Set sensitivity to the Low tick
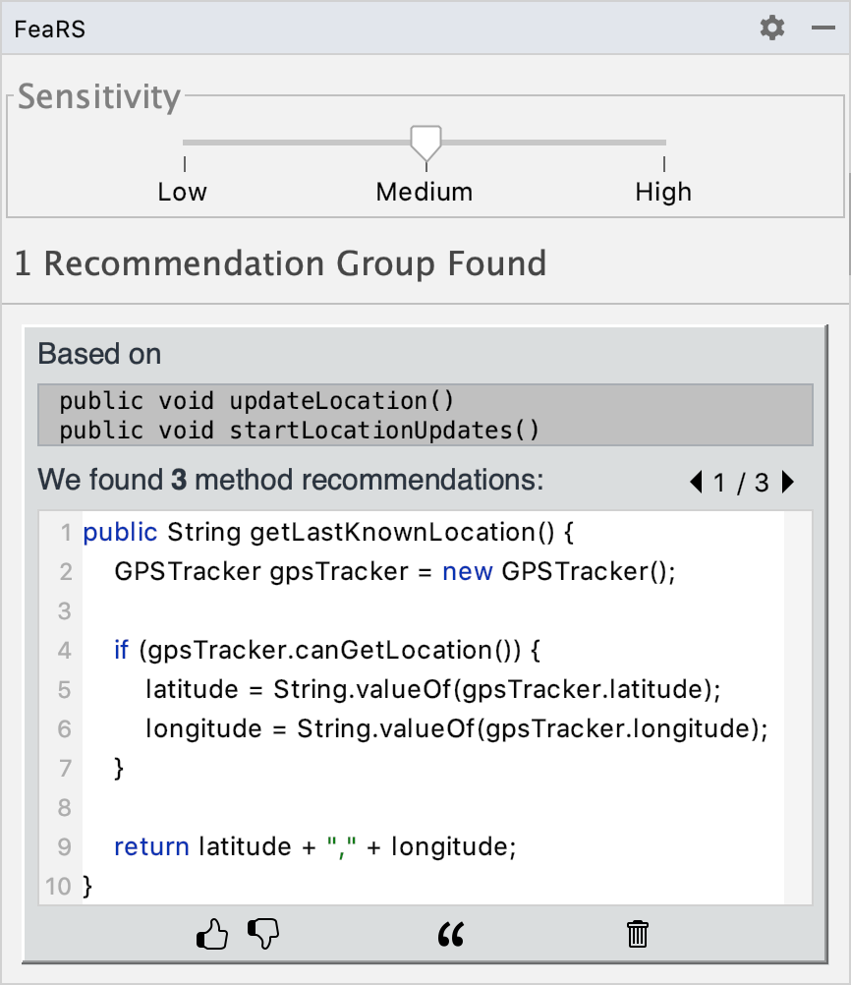This screenshot has width=851, height=985. [x=185, y=163]
